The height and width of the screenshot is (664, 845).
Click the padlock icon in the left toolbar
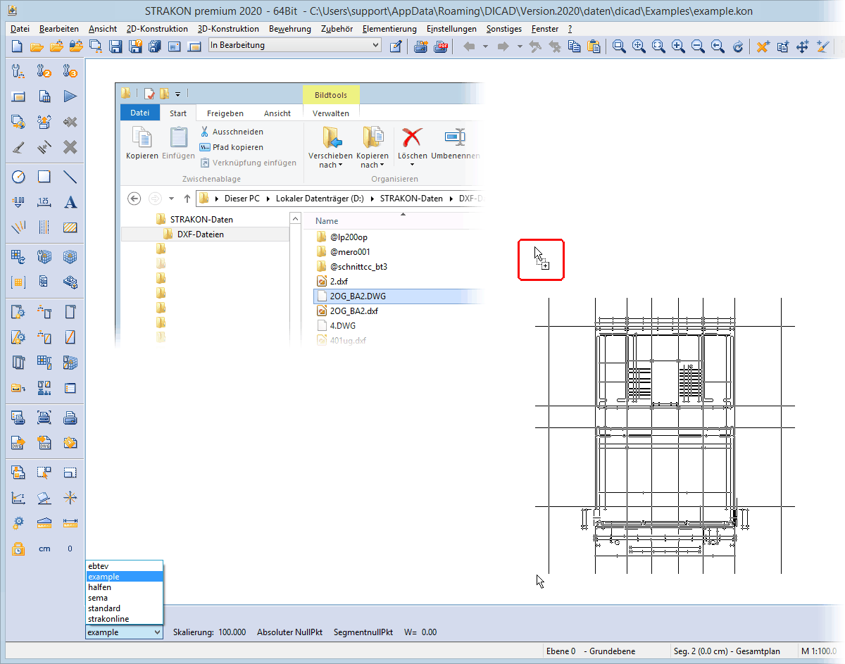18,549
